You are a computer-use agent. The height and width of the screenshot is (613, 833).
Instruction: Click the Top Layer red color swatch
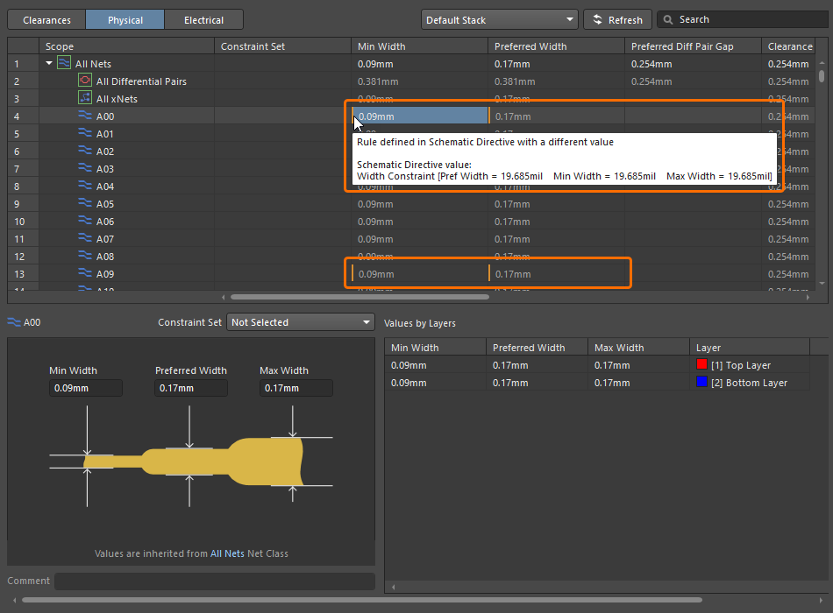tap(701, 364)
